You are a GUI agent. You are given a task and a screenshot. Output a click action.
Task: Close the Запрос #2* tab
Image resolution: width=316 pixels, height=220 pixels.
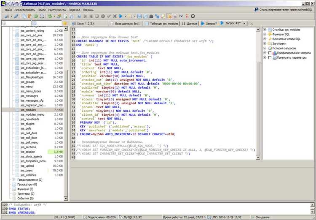pyautogui.click(x=244, y=23)
